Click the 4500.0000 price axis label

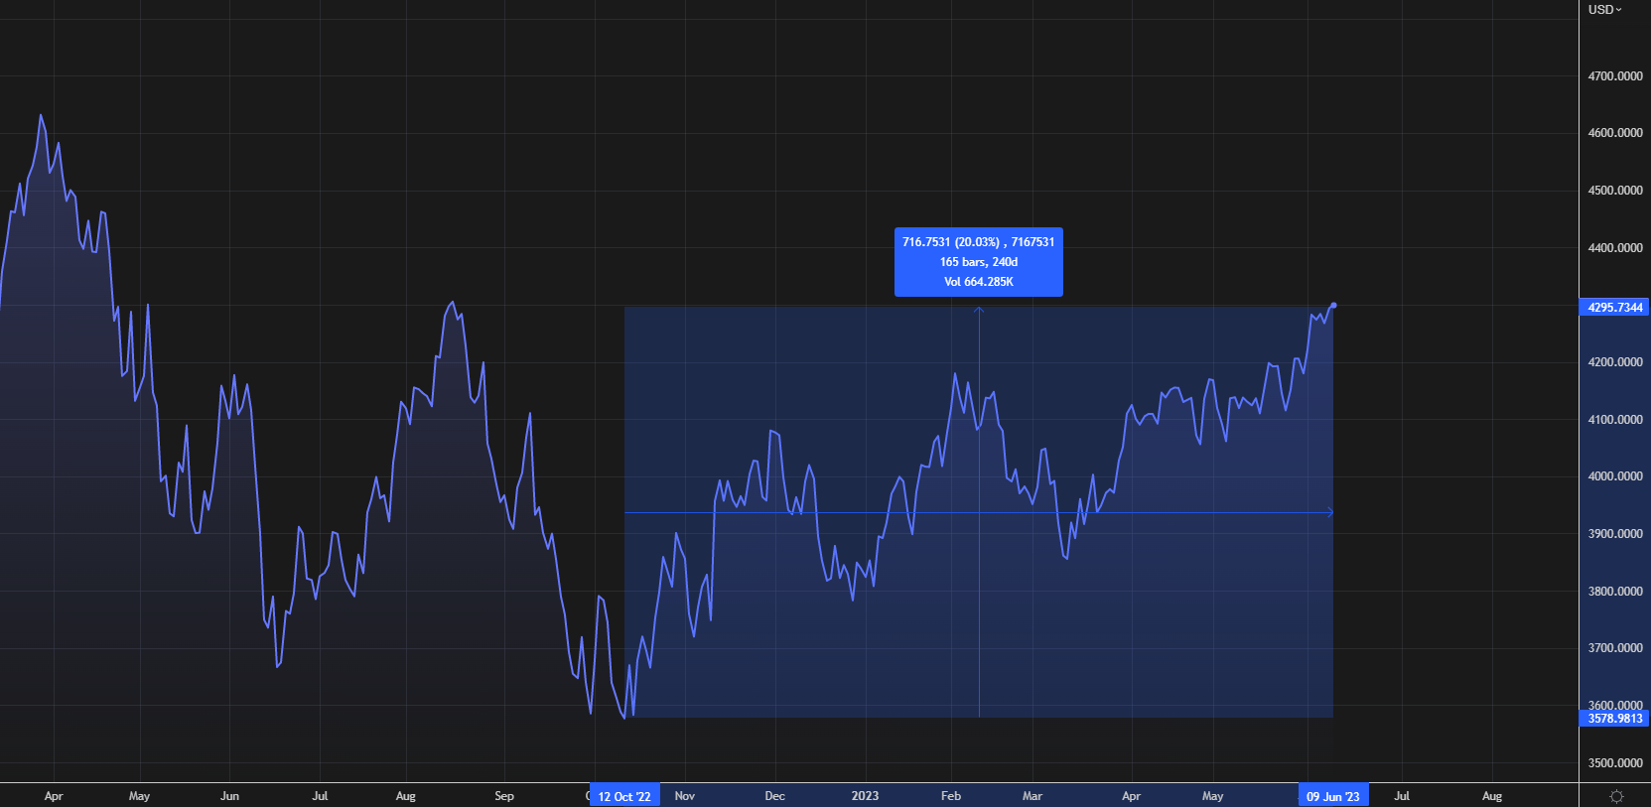1615,191
